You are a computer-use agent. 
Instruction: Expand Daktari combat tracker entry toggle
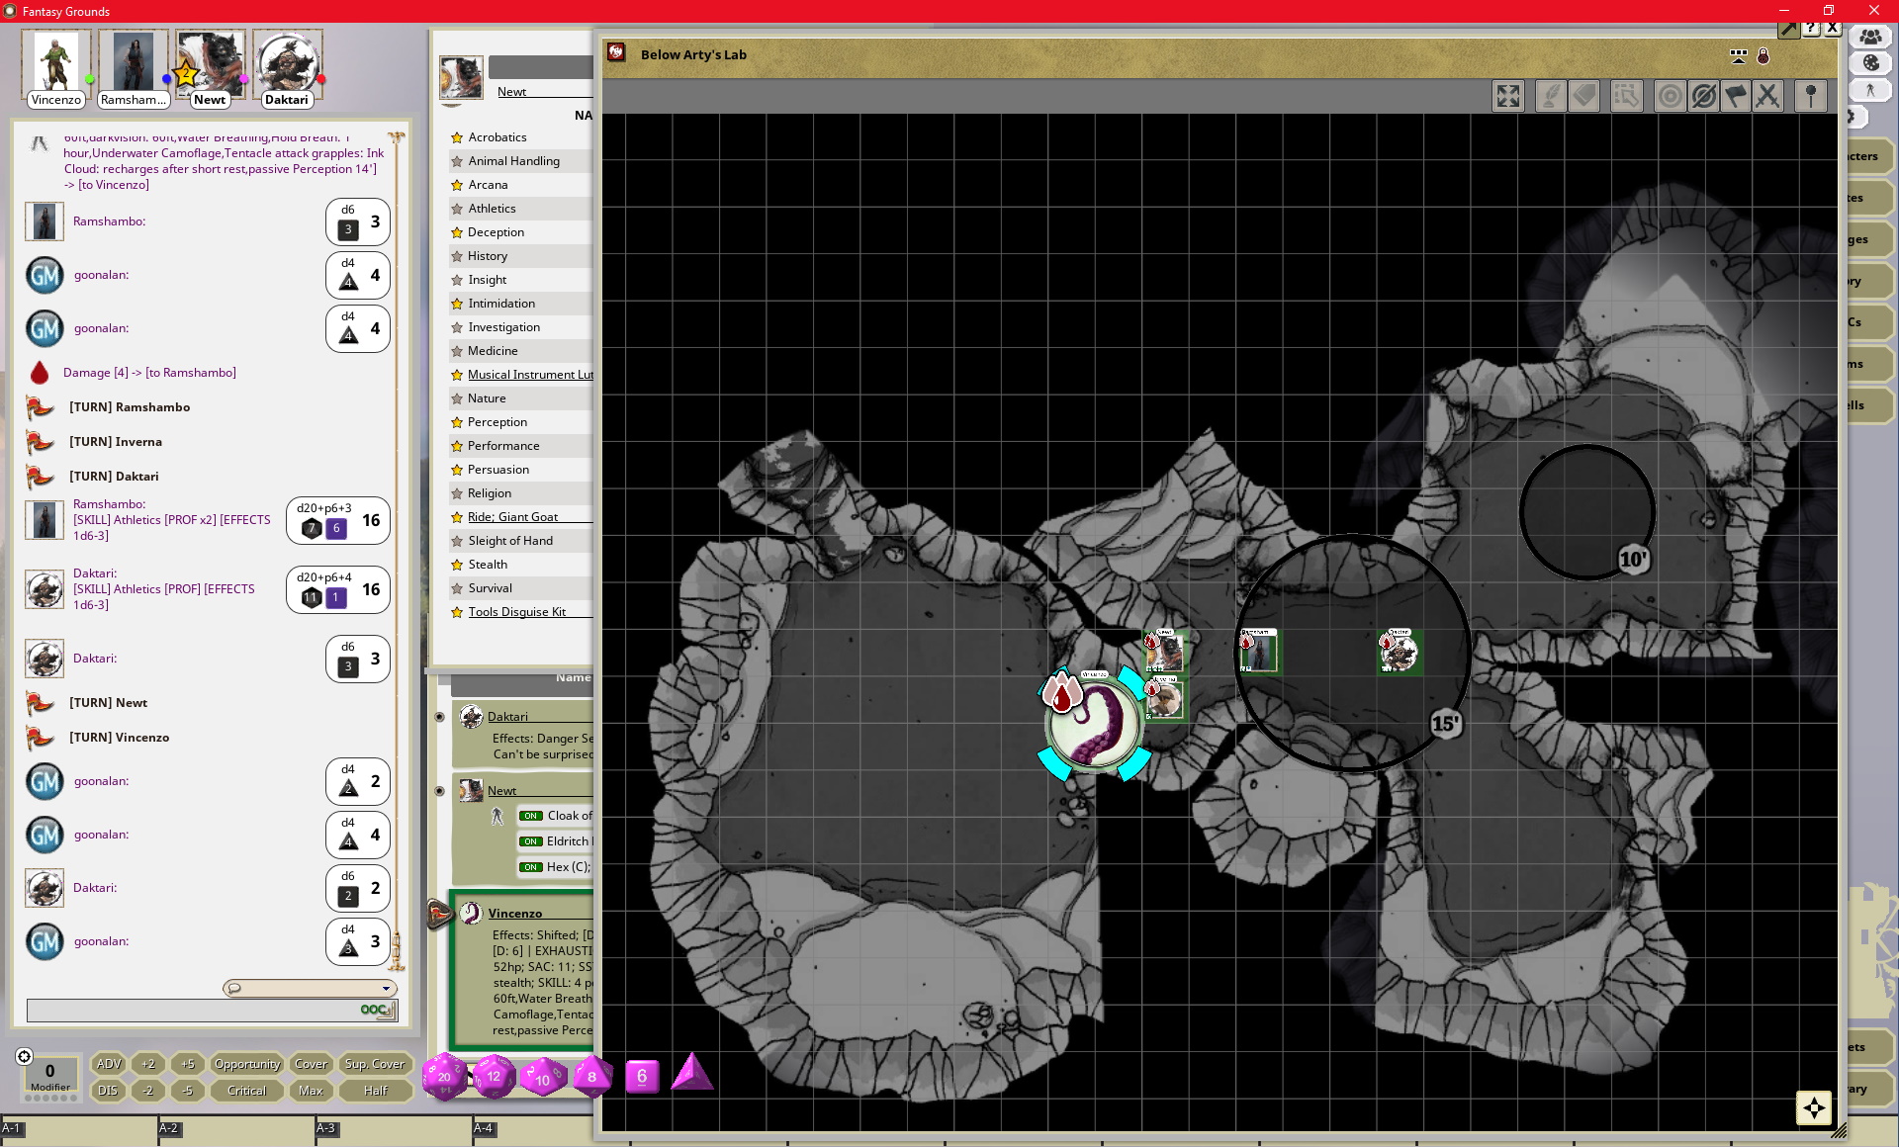(440, 717)
